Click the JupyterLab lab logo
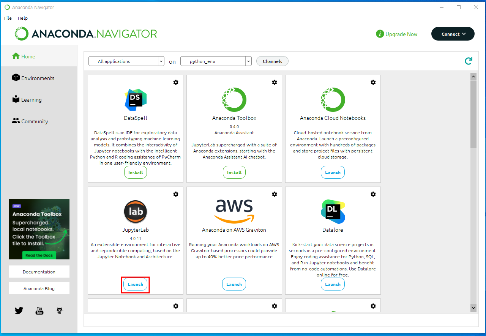The width and height of the screenshot is (486, 336). pyautogui.click(x=136, y=212)
